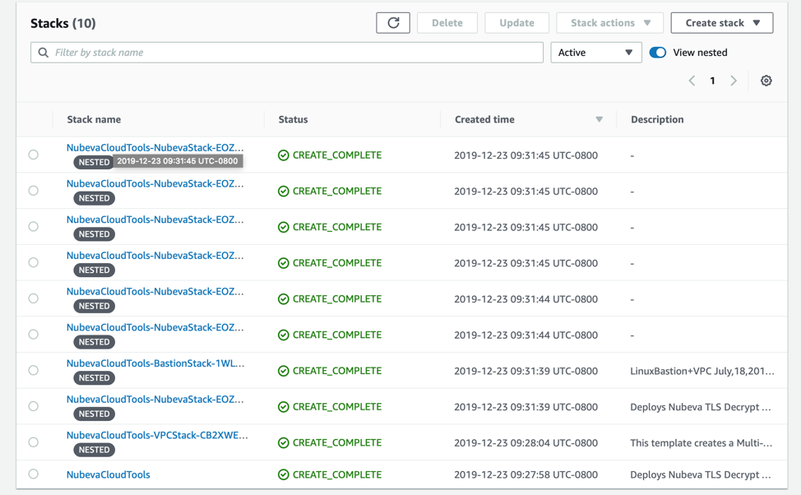Screen dimensions: 801x495
Task: Select radio for BastionStack row
Action: 33,370
